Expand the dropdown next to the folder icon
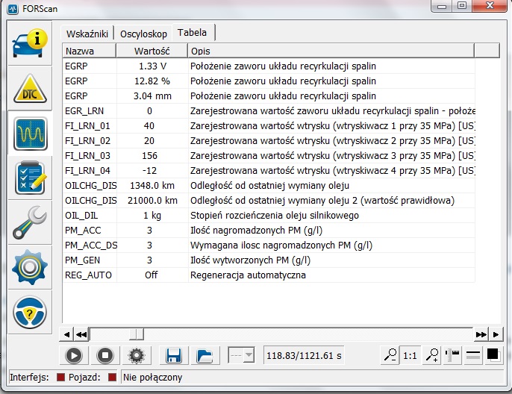Screen dimensions: 512x394 point(241,356)
